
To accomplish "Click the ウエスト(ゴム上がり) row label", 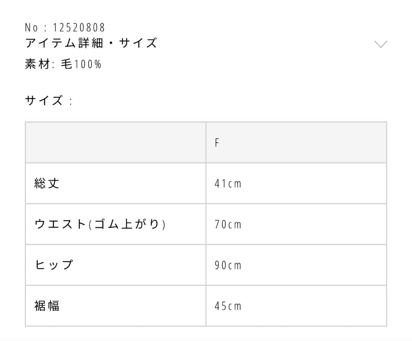I will tap(100, 224).
